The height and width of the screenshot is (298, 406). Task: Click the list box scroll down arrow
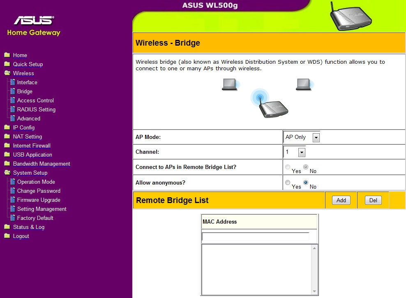tap(314, 291)
